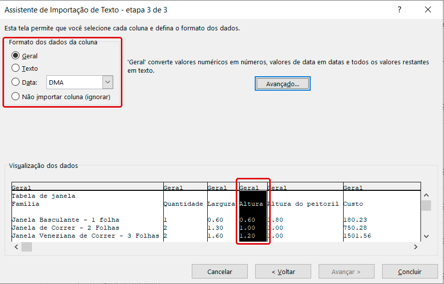Click the preview vertical scrollbar down arrow
Image resolution: width=444 pixels, height=284 pixels.
[x=426, y=236]
